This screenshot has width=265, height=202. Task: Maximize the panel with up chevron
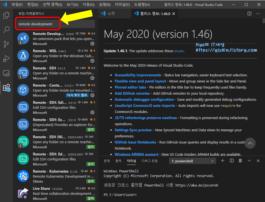(x=249, y=161)
